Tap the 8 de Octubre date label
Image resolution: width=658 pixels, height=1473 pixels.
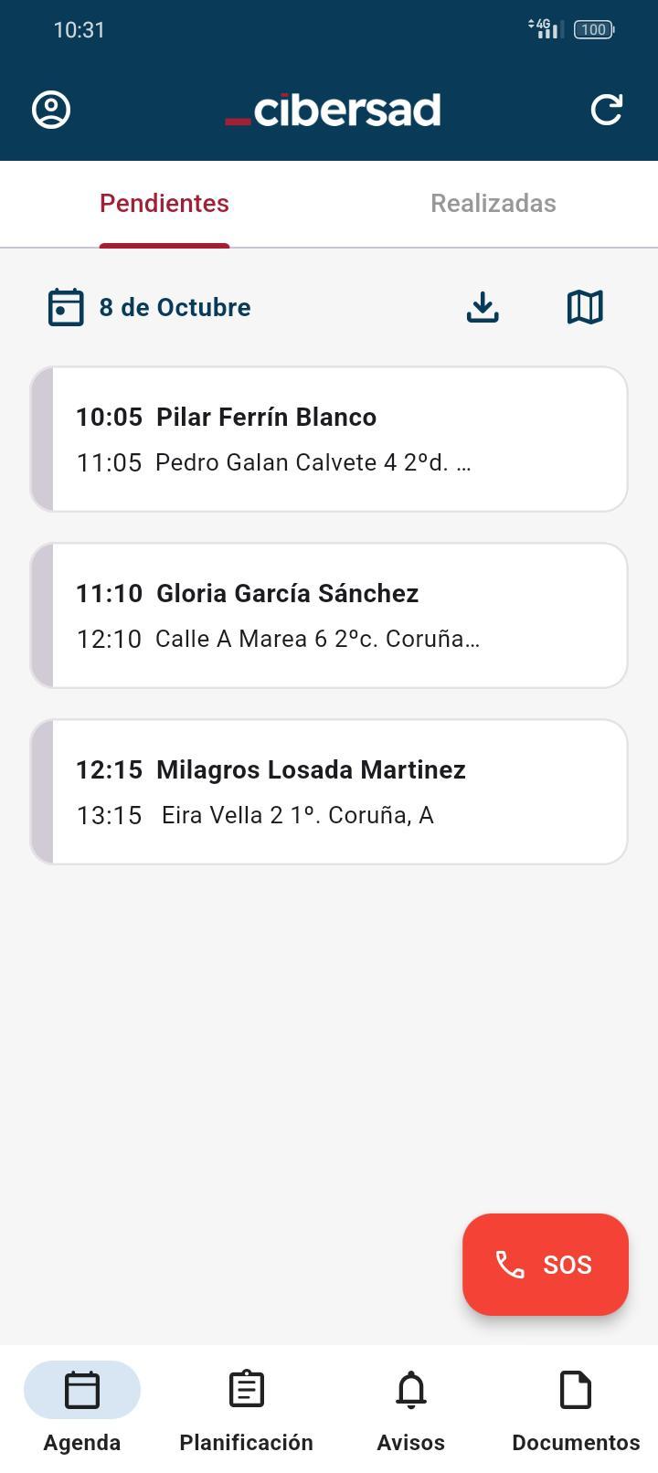[x=175, y=307]
